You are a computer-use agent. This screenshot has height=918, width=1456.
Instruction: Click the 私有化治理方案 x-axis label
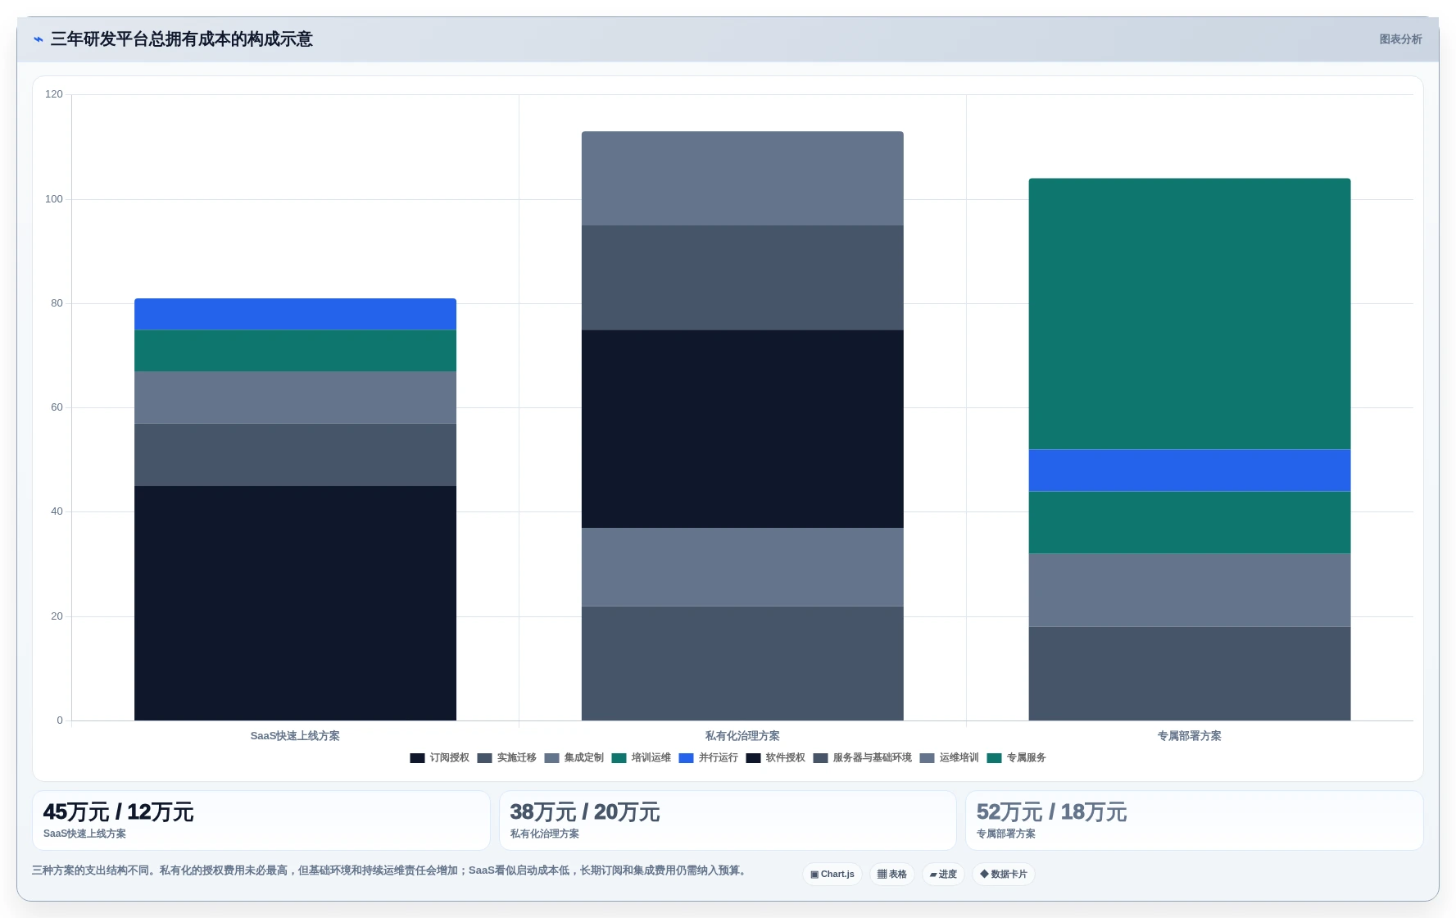(742, 736)
